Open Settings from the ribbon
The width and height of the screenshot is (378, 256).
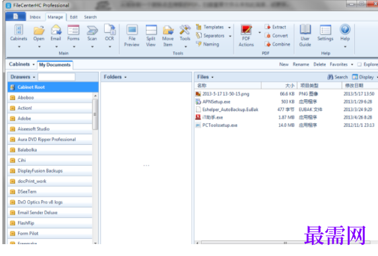(x=325, y=33)
